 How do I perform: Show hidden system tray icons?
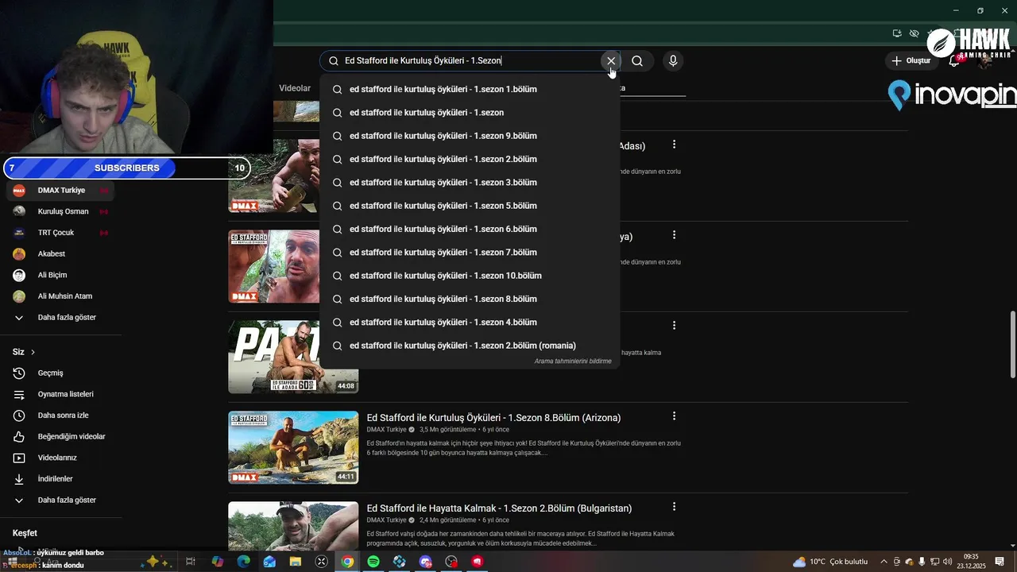coord(884,562)
